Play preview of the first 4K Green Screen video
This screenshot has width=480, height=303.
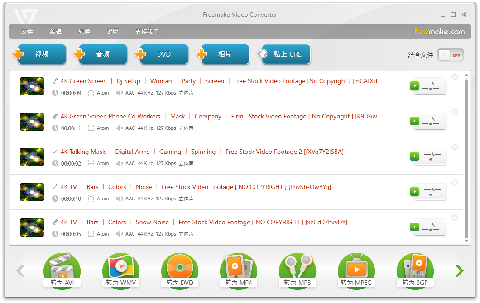(x=414, y=86)
